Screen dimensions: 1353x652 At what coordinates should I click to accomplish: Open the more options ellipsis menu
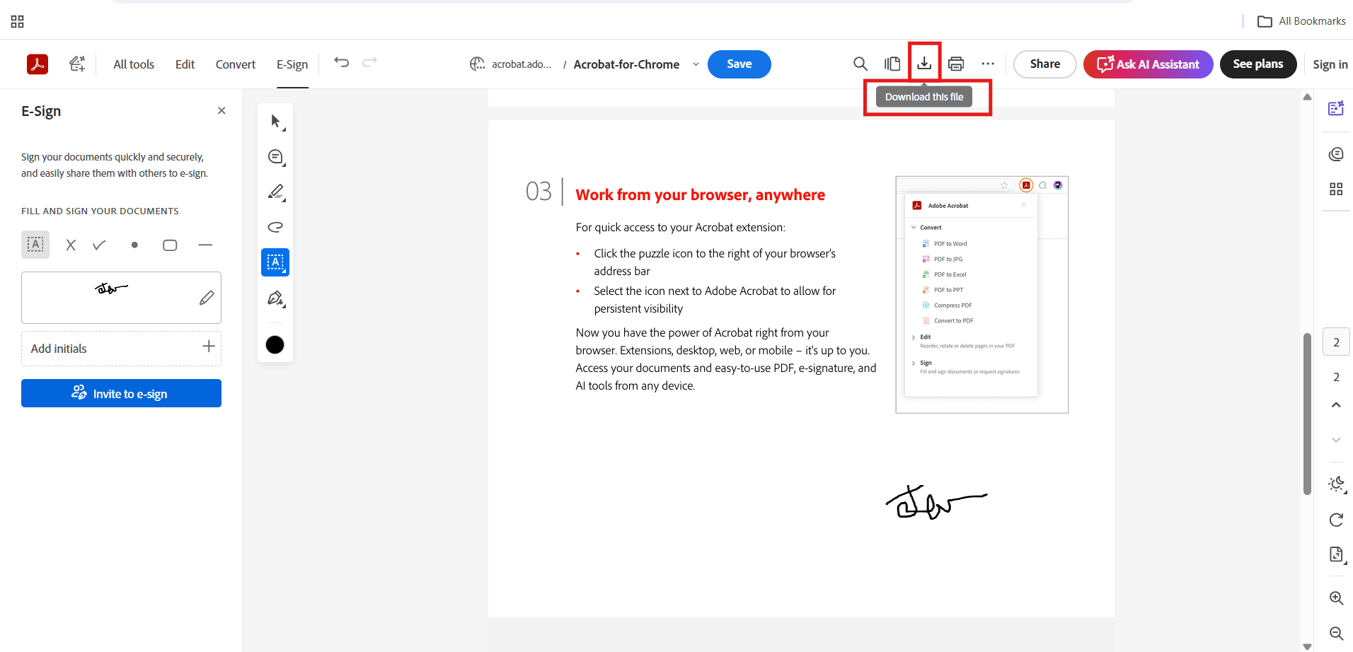(x=988, y=64)
